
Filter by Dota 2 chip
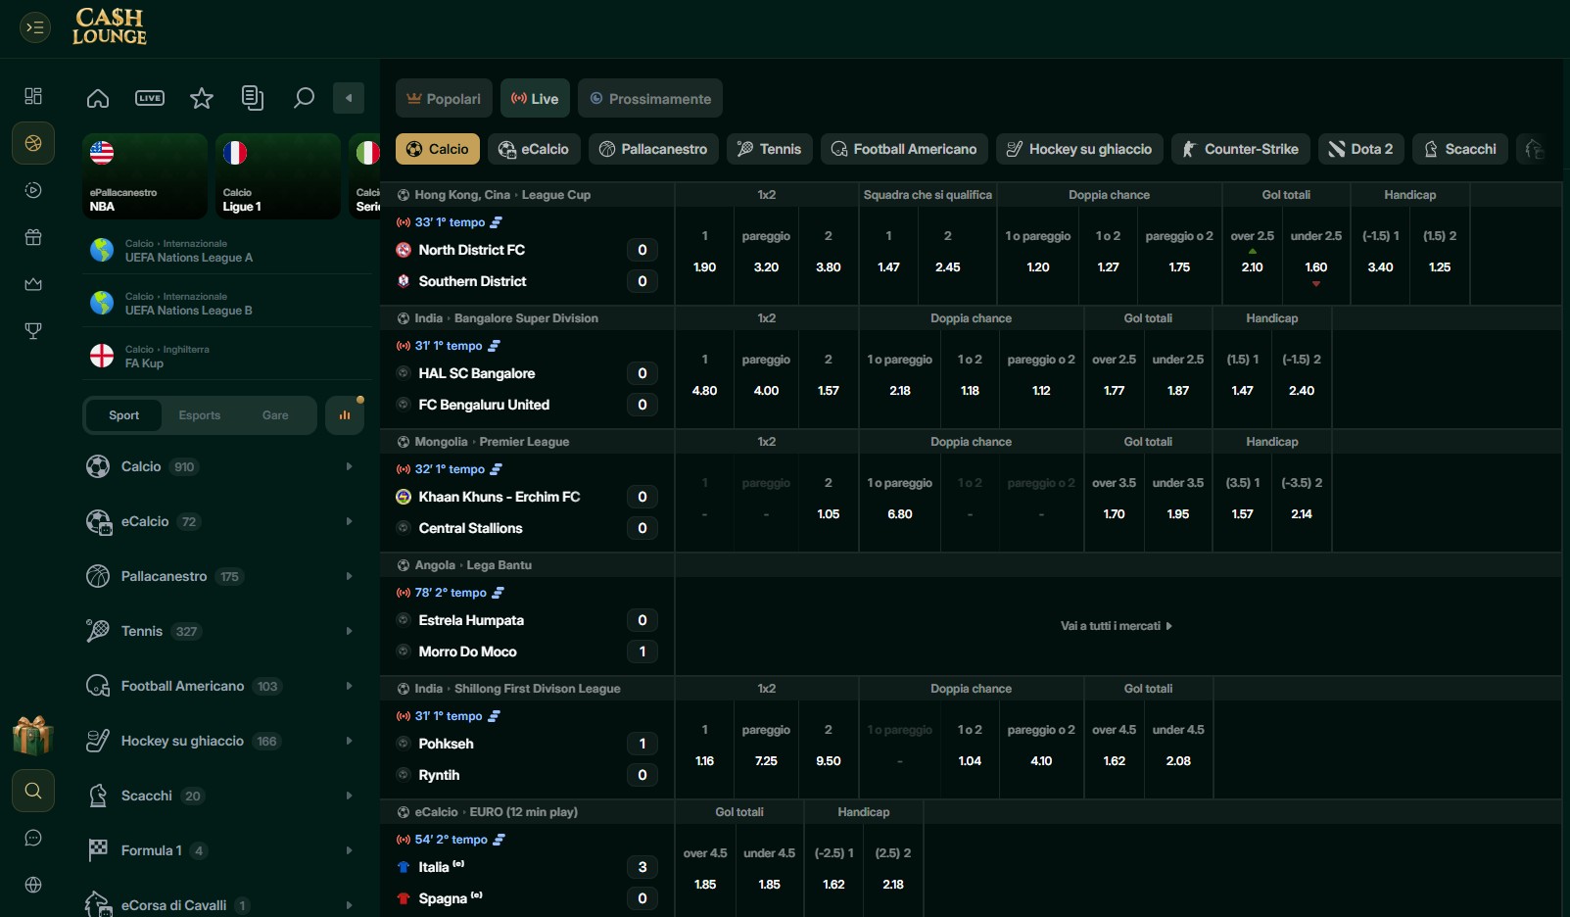click(1360, 149)
